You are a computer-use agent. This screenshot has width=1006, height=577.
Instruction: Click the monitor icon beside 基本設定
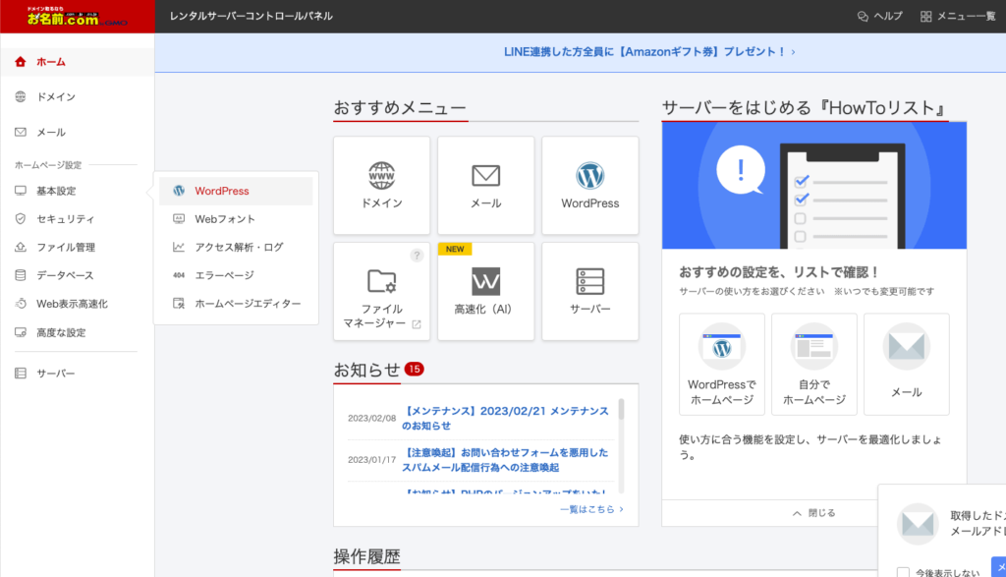[21, 191]
